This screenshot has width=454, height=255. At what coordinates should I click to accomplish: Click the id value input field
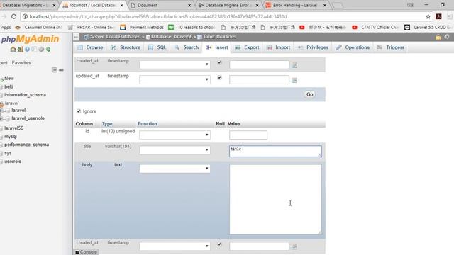tap(248, 135)
